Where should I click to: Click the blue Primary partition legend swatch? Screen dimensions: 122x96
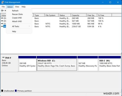point(16,91)
